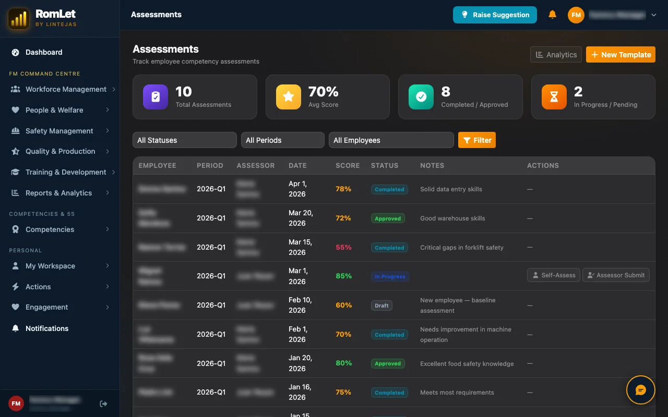Click the Self-Assess button
This screenshot has width=668, height=417.
(554, 275)
